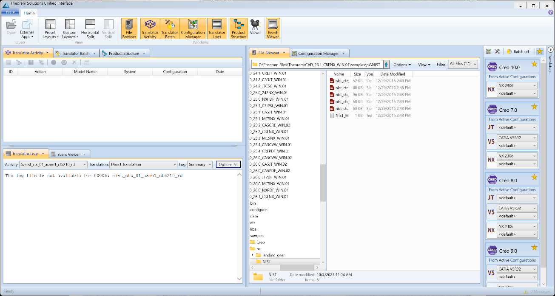The image size is (555, 296).
Task: Open the Preset Layouts gallery
Action: [50, 29]
